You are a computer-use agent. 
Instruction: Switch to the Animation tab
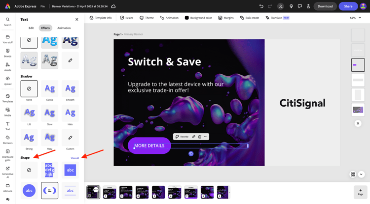pos(64,28)
